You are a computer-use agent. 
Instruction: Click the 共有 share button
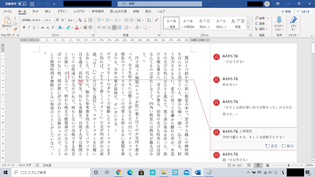click(x=286, y=11)
